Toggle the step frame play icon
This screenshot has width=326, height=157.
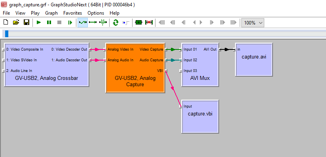(x=70, y=23)
